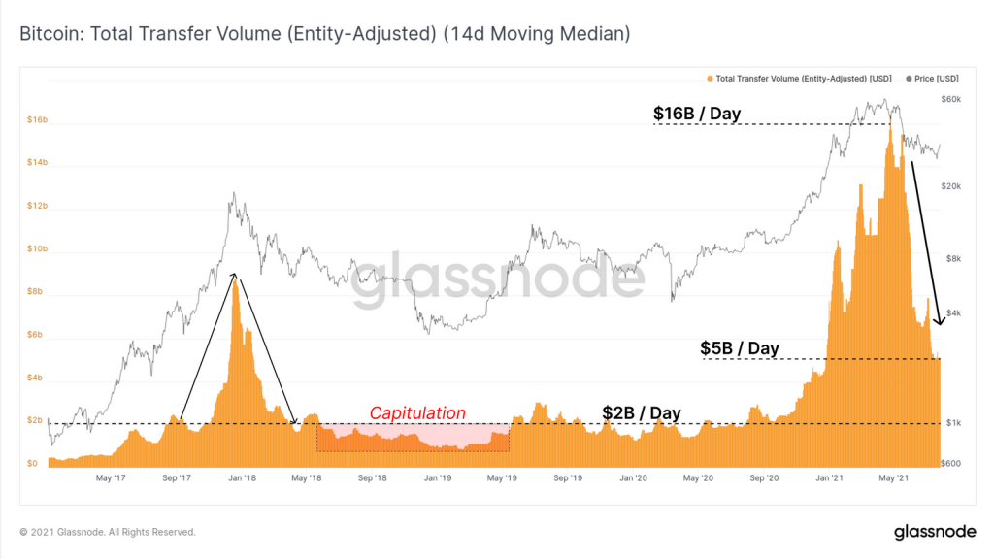Click the pink Capitulation shaded region
The width and height of the screenshot is (994, 559).
tap(413, 438)
